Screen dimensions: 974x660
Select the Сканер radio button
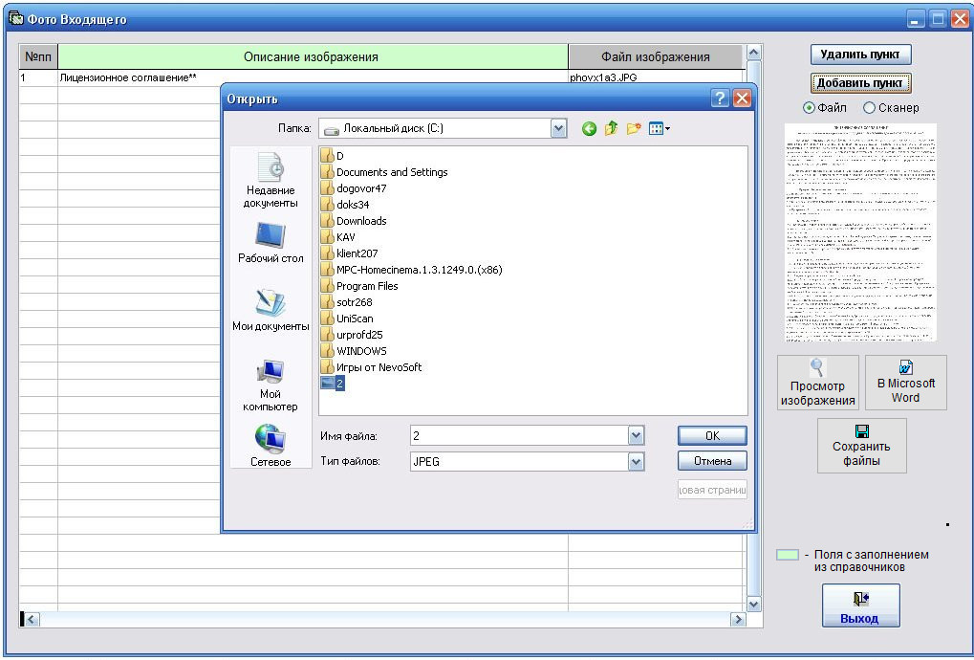click(869, 108)
